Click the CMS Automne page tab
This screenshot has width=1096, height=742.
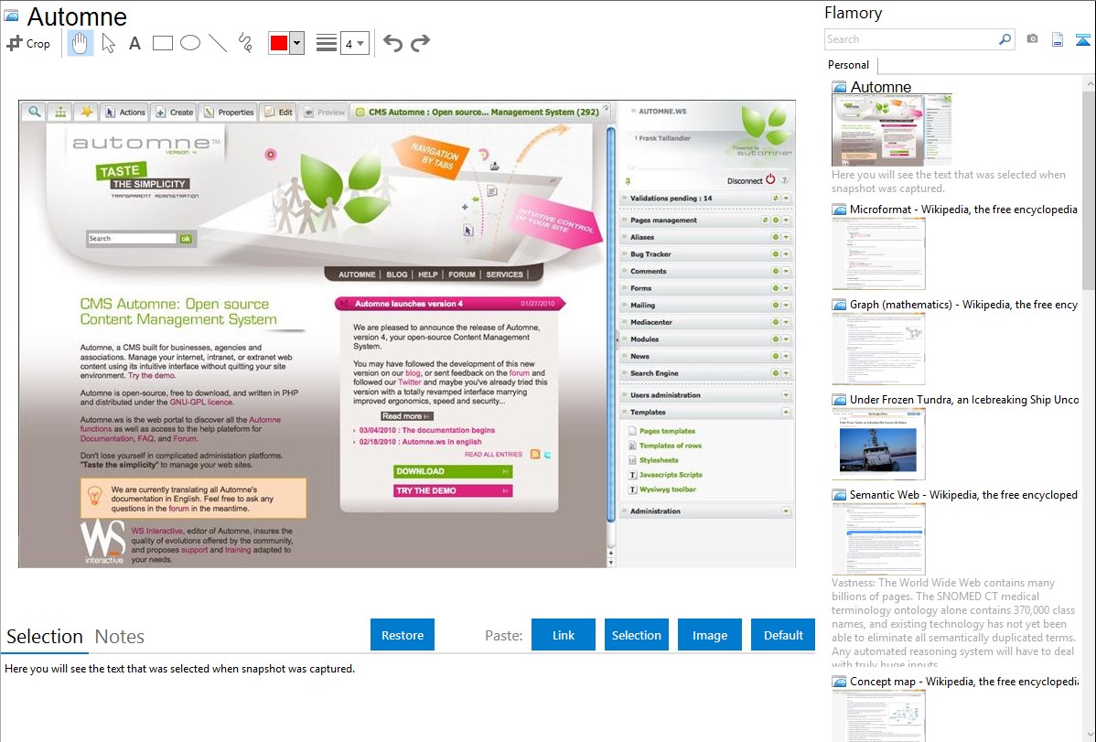click(x=480, y=112)
